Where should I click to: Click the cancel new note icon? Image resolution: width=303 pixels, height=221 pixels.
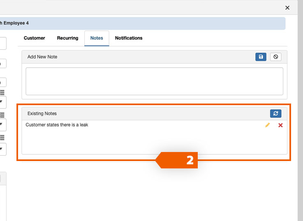tap(275, 57)
